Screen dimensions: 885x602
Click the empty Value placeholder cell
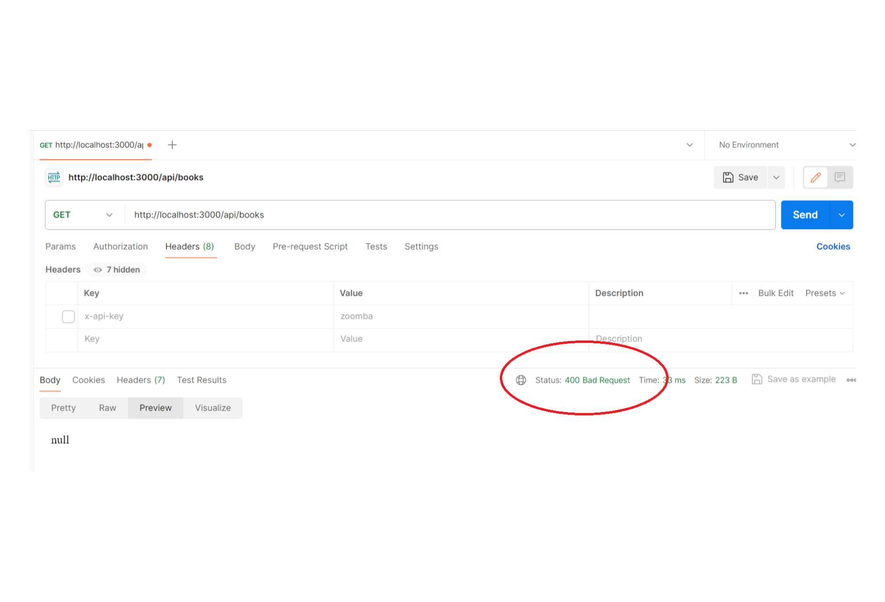pos(461,339)
